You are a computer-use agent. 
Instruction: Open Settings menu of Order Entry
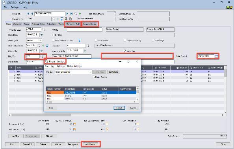15,7
